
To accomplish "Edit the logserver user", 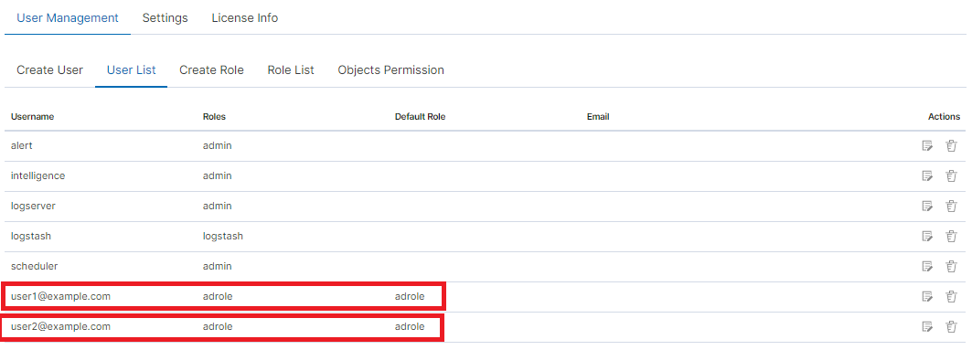I will click(927, 206).
